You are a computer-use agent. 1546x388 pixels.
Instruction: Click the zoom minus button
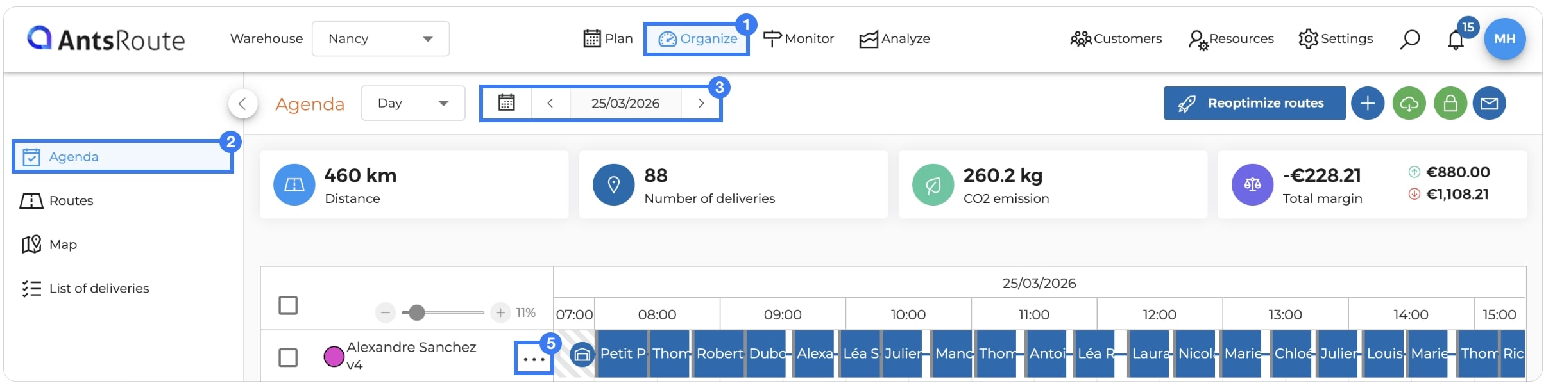(385, 312)
